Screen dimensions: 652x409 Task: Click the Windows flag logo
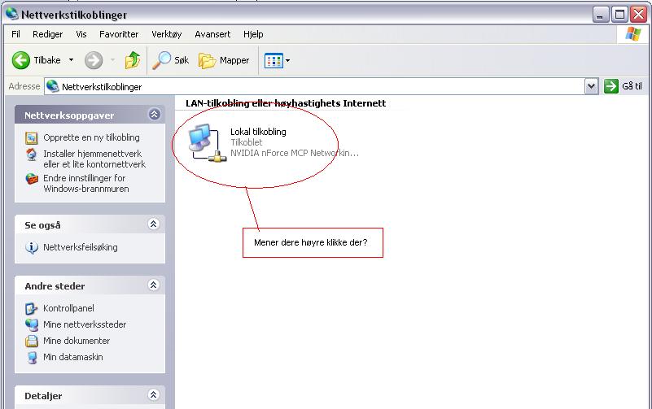(x=633, y=34)
